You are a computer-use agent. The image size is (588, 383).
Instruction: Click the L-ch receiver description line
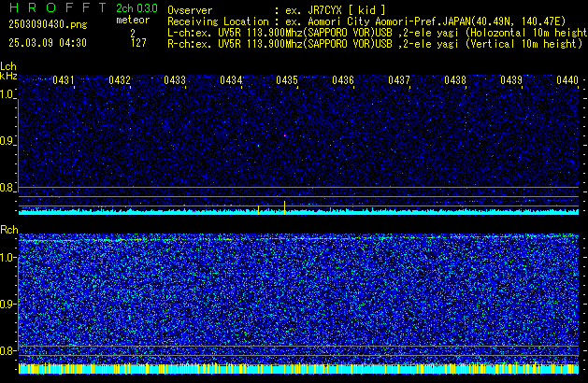pos(378,33)
